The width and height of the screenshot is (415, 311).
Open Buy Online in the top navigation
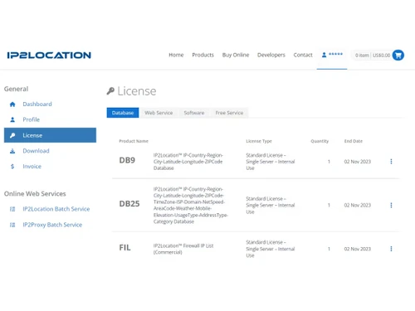click(236, 55)
